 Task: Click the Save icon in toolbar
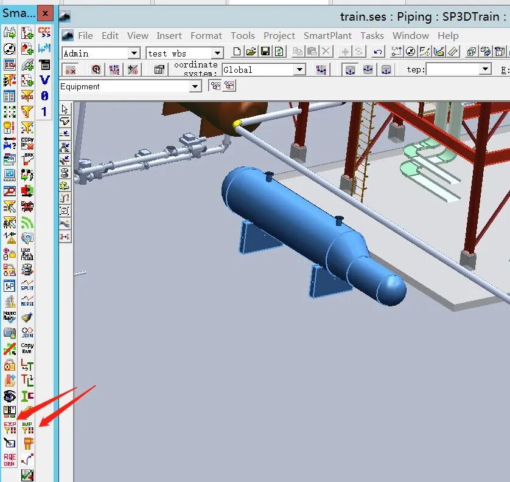(265, 52)
